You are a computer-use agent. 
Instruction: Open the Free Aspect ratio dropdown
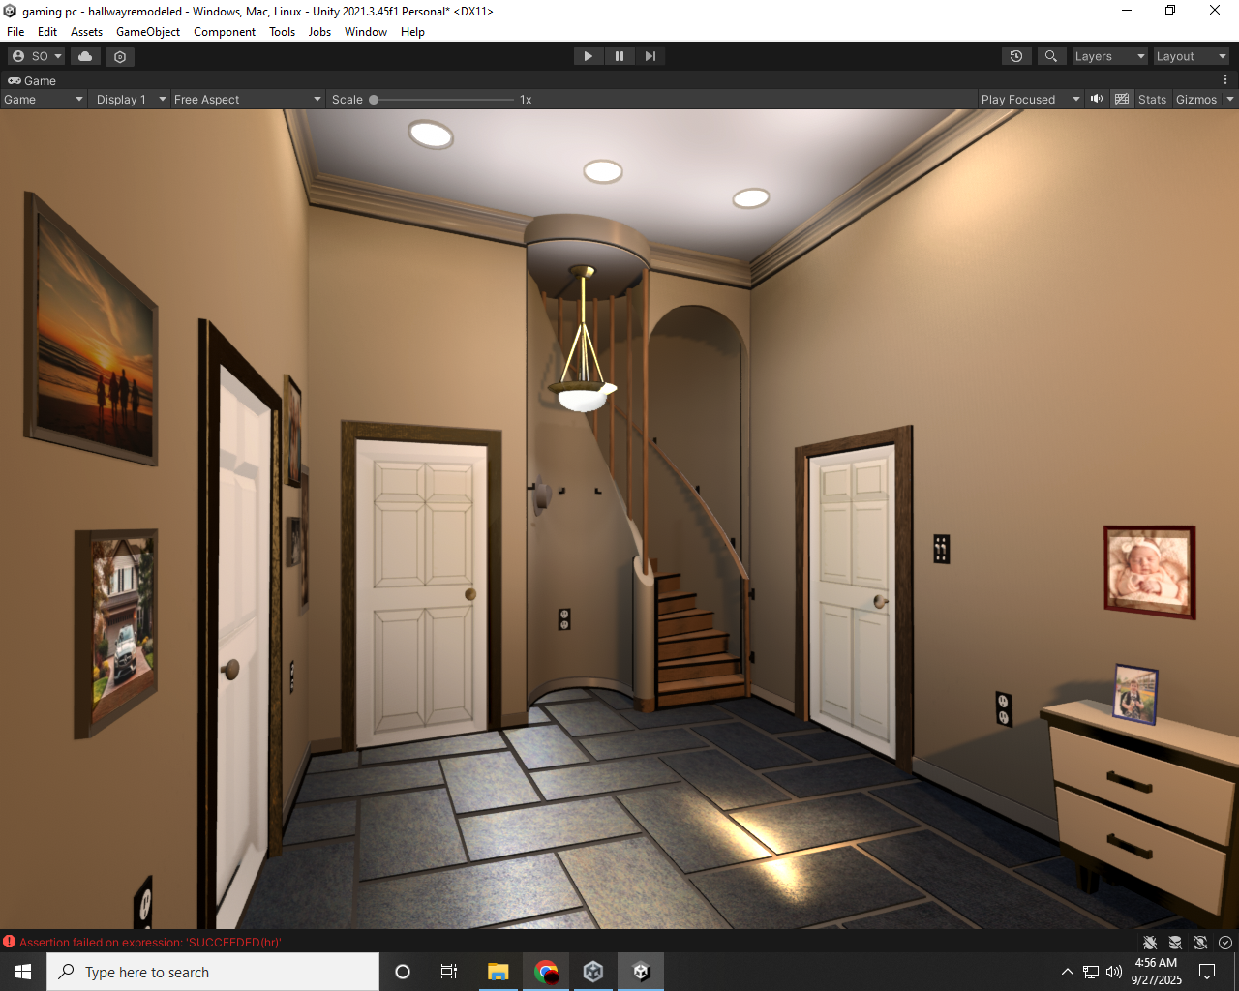[248, 99]
